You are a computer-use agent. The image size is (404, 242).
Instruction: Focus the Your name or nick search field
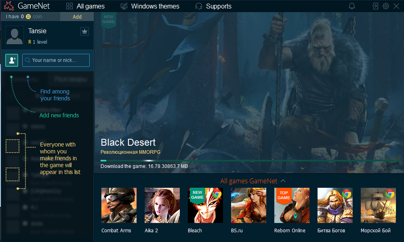pos(56,60)
